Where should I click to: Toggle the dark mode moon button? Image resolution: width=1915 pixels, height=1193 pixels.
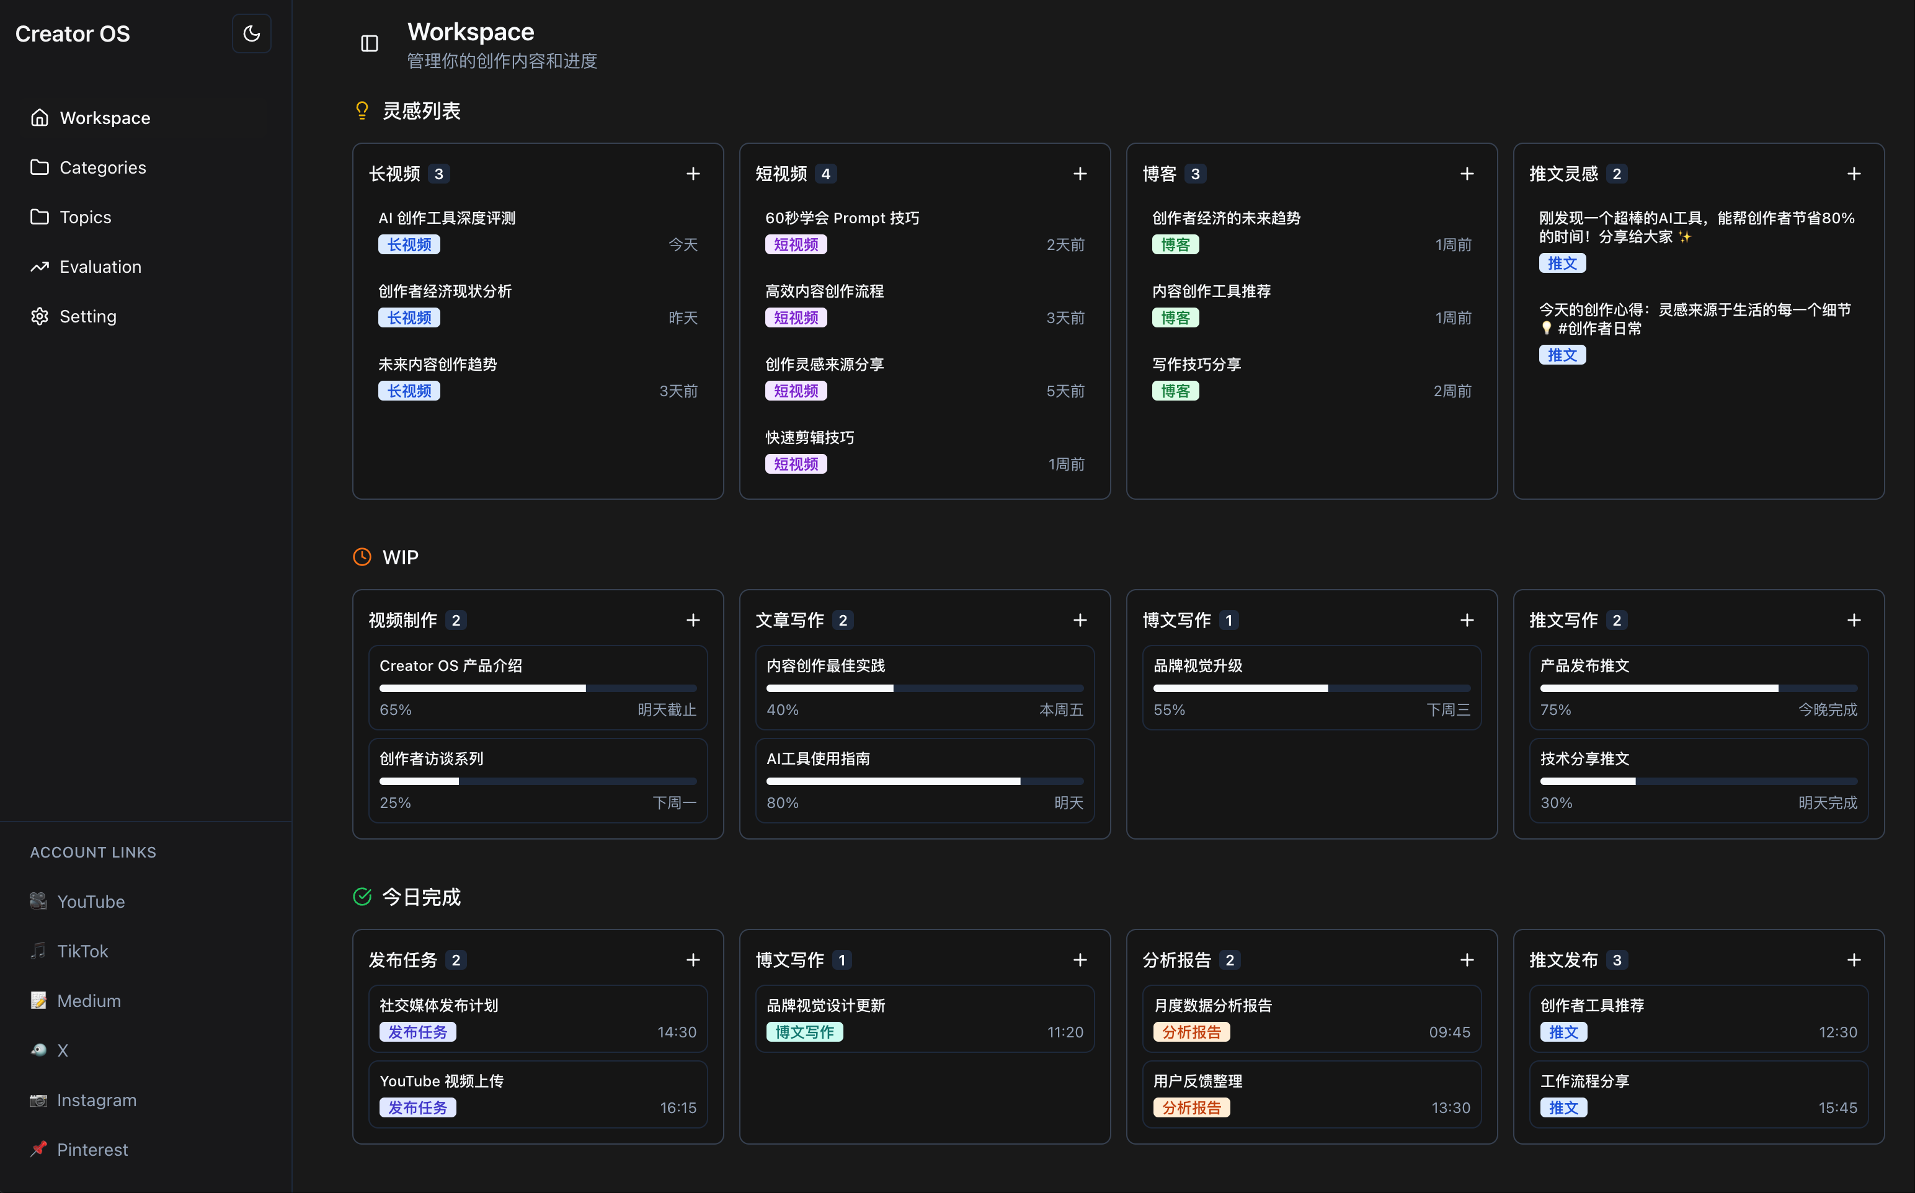[252, 34]
